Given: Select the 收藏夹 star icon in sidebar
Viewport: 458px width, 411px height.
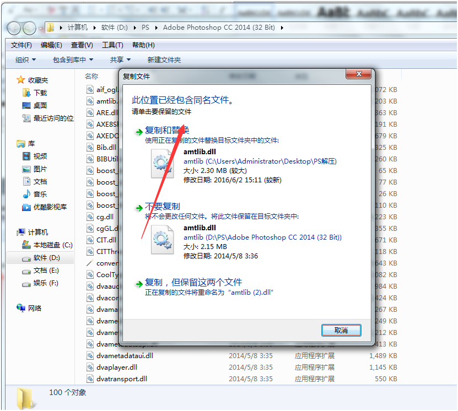Looking at the screenshot, I should [x=21, y=80].
